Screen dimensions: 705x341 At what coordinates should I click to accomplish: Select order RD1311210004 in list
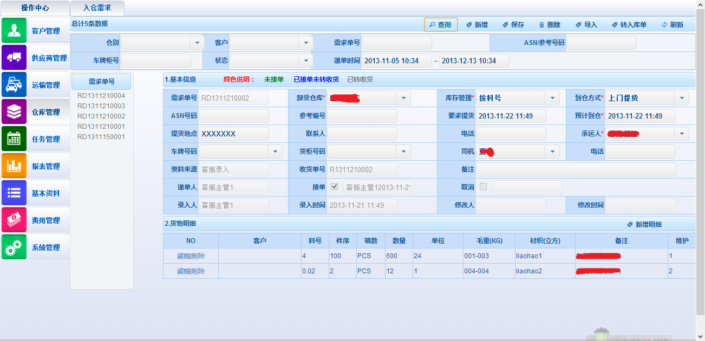point(101,96)
